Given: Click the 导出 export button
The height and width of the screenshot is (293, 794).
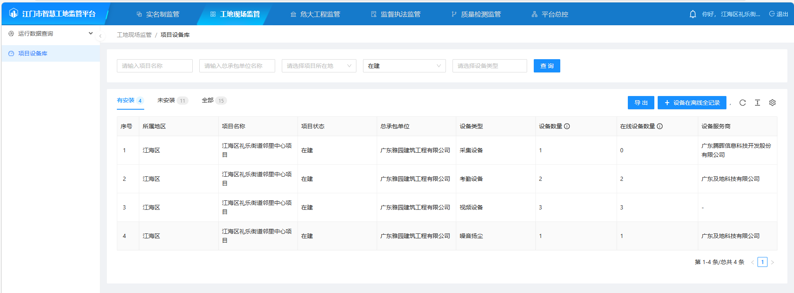Looking at the screenshot, I should click(641, 103).
